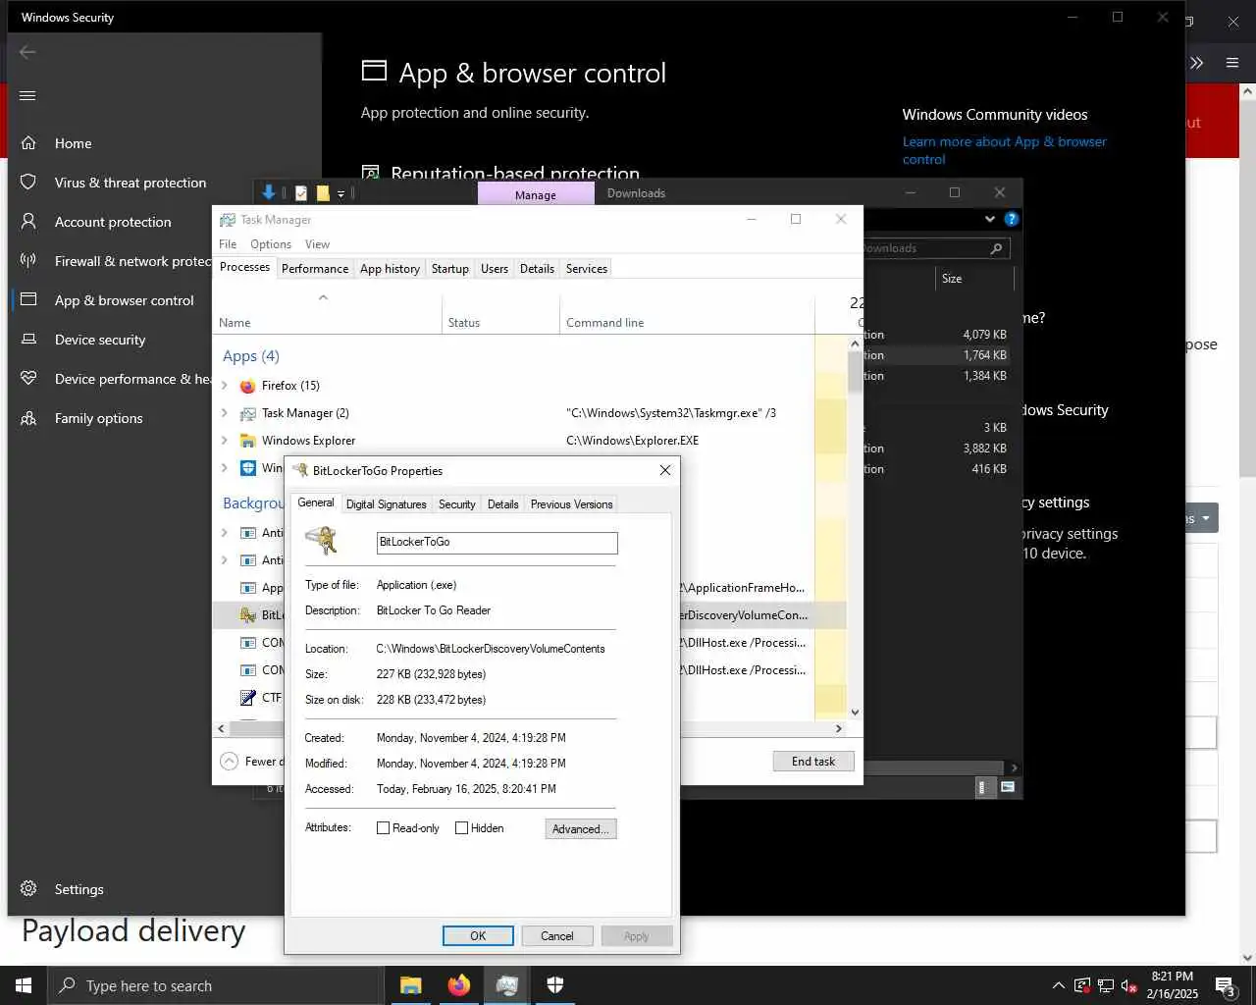Open the Options menu in Task Manager
The image size is (1256, 1005).
[271, 244]
